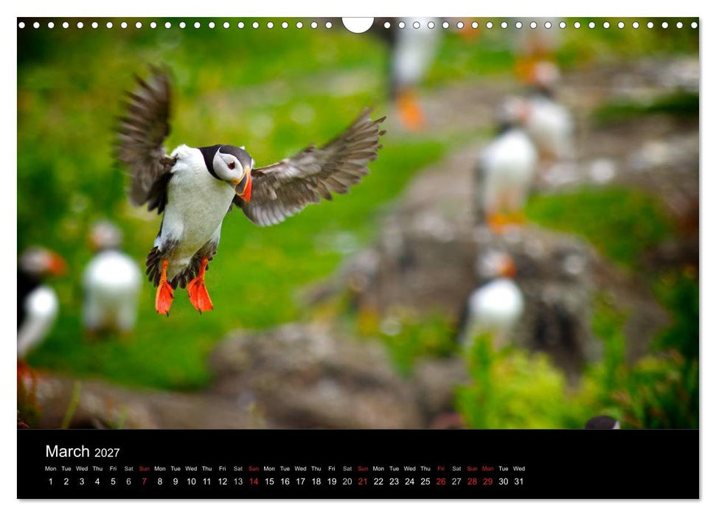This screenshot has width=716, height=516.
Task: Click date 8 in the calendar
Action: 160,481
